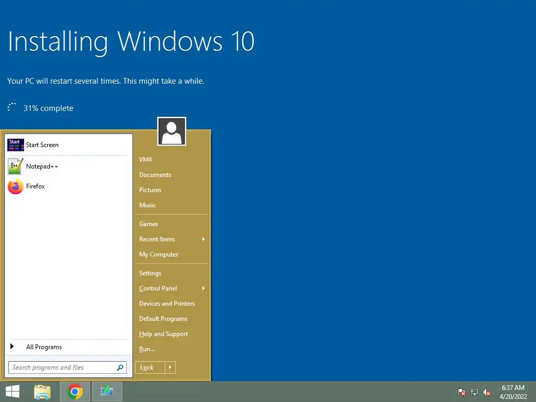
Task: Click the 31% complete progress text
Action: tap(48, 108)
